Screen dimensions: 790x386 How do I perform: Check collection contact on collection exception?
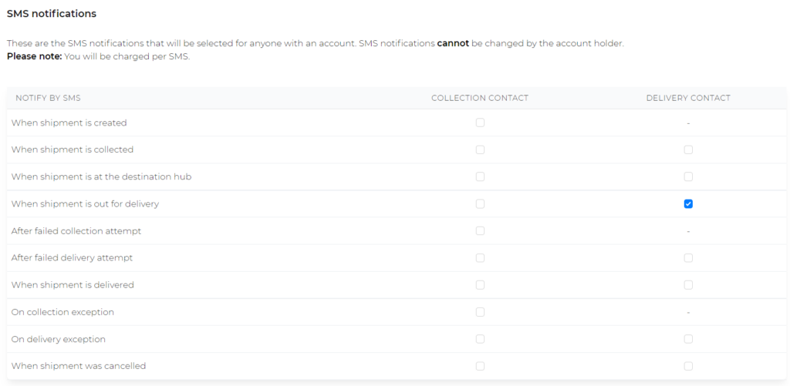point(480,312)
